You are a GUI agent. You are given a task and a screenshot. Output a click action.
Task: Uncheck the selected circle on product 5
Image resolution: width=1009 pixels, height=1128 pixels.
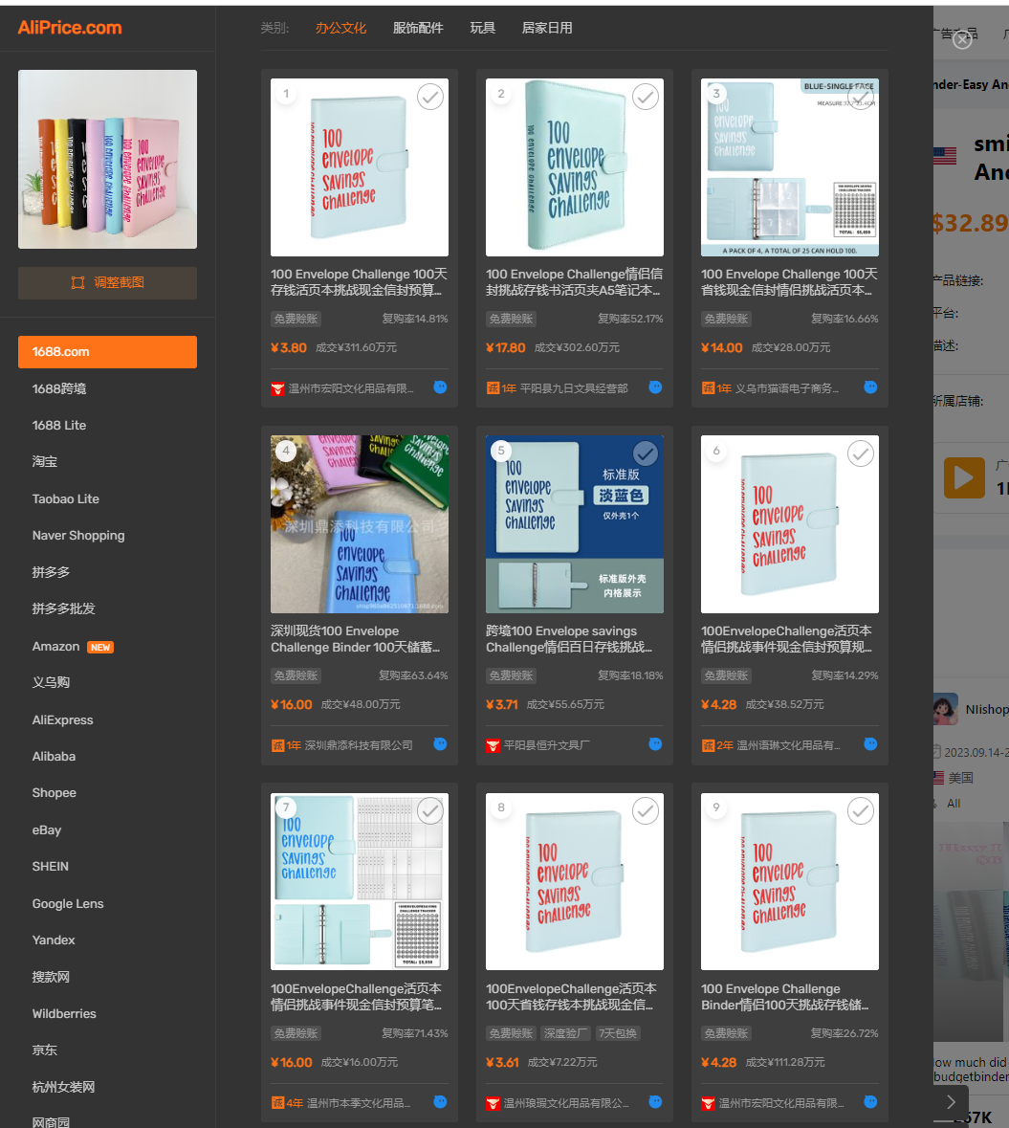(646, 453)
